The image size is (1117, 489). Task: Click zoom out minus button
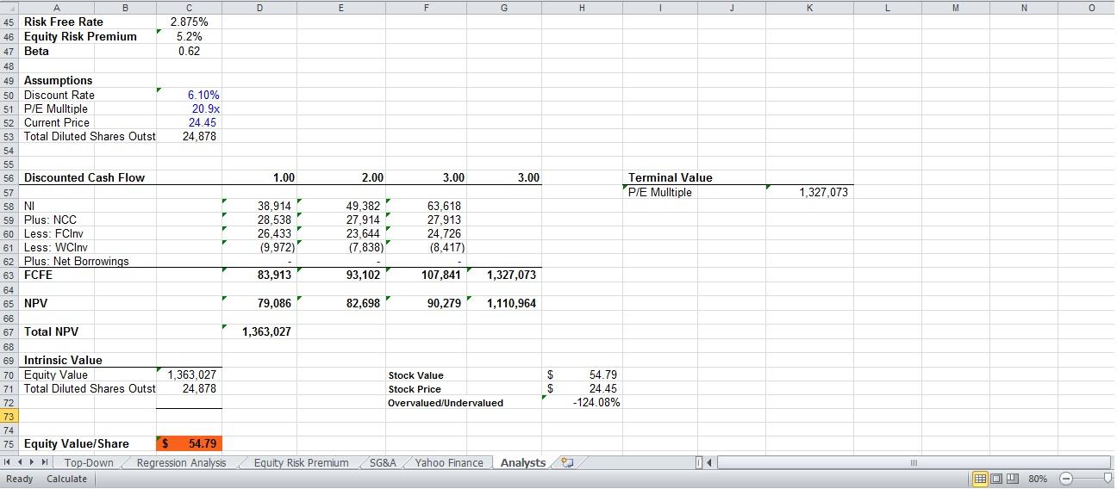coord(1066,479)
